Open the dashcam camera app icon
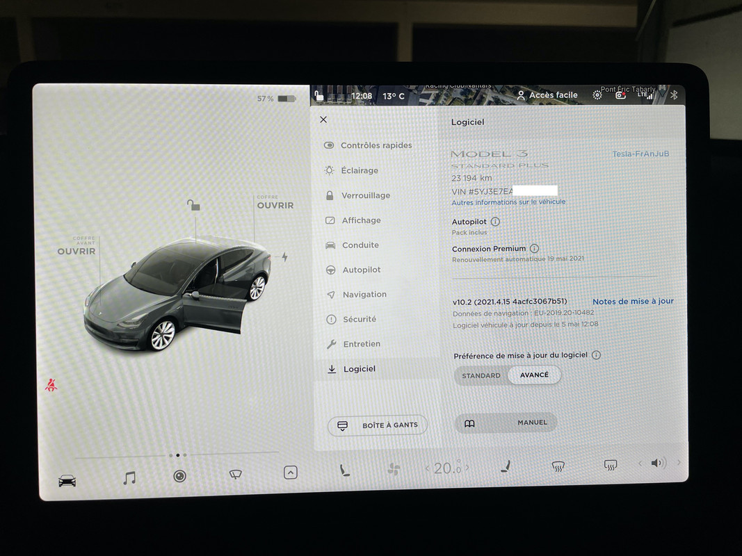The width and height of the screenshot is (742, 556). (x=180, y=476)
